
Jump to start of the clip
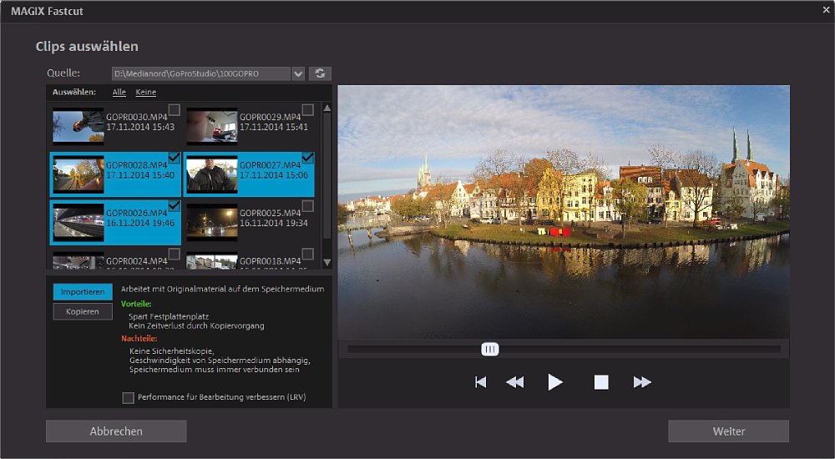[480, 382]
